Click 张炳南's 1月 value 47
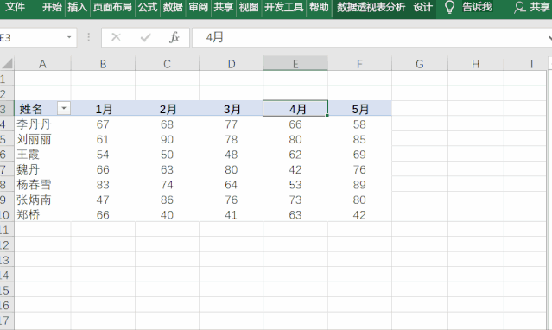The width and height of the screenshot is (552, 330). (x=103, y=200)
